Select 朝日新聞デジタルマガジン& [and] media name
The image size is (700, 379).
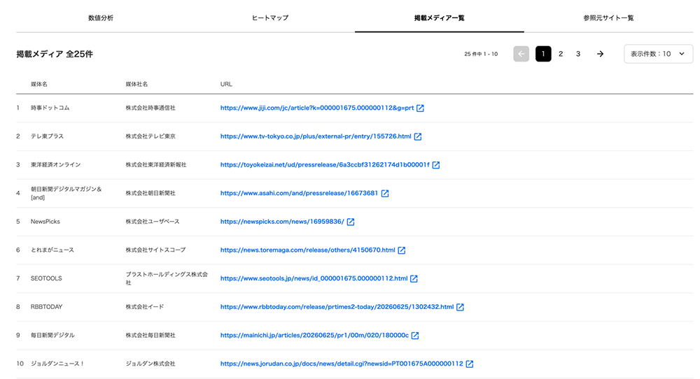click(x=66, y=193)
